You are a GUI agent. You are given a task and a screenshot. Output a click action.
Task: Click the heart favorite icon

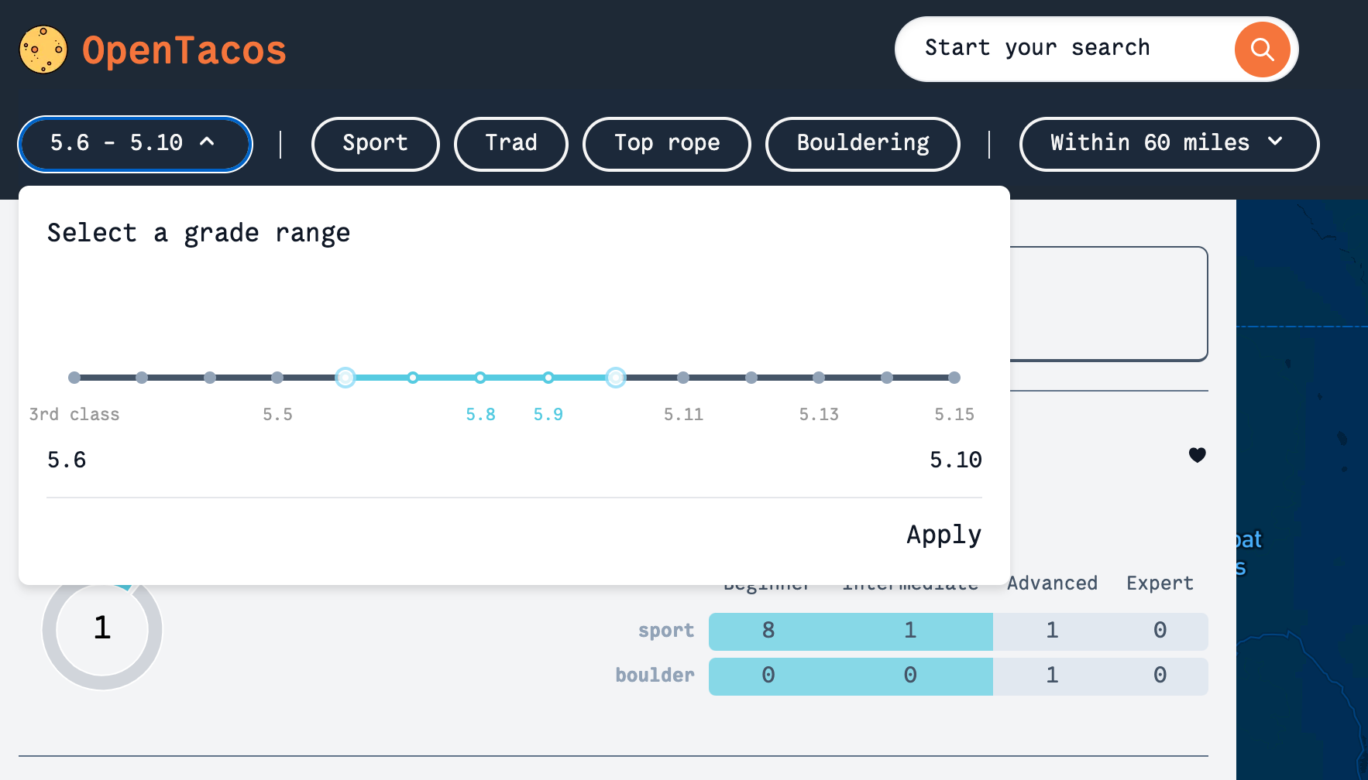pyautogui.click(x=1198, y=456)
